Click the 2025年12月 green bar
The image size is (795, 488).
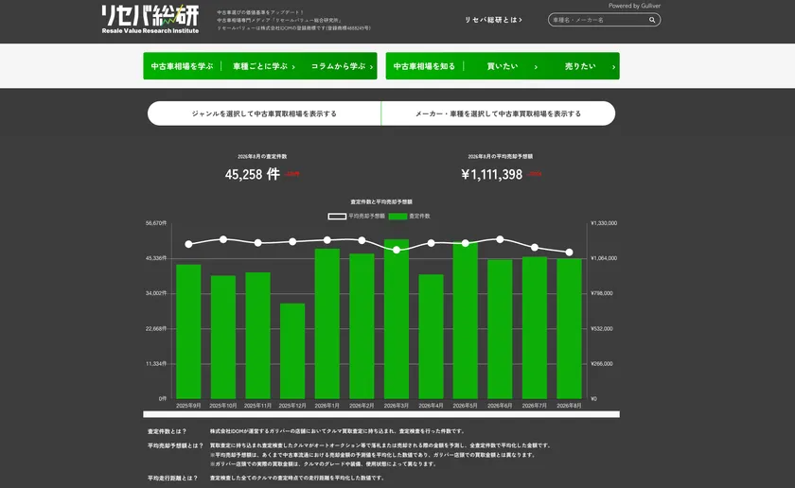pyautogui.click(x=292, y=351)
